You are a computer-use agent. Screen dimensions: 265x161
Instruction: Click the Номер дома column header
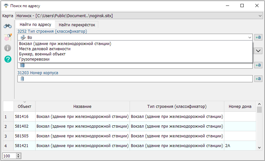point(240,107)
